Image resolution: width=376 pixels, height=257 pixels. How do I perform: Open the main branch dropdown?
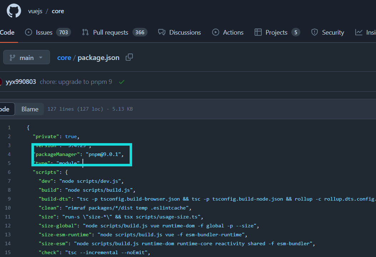coord(27,57)
